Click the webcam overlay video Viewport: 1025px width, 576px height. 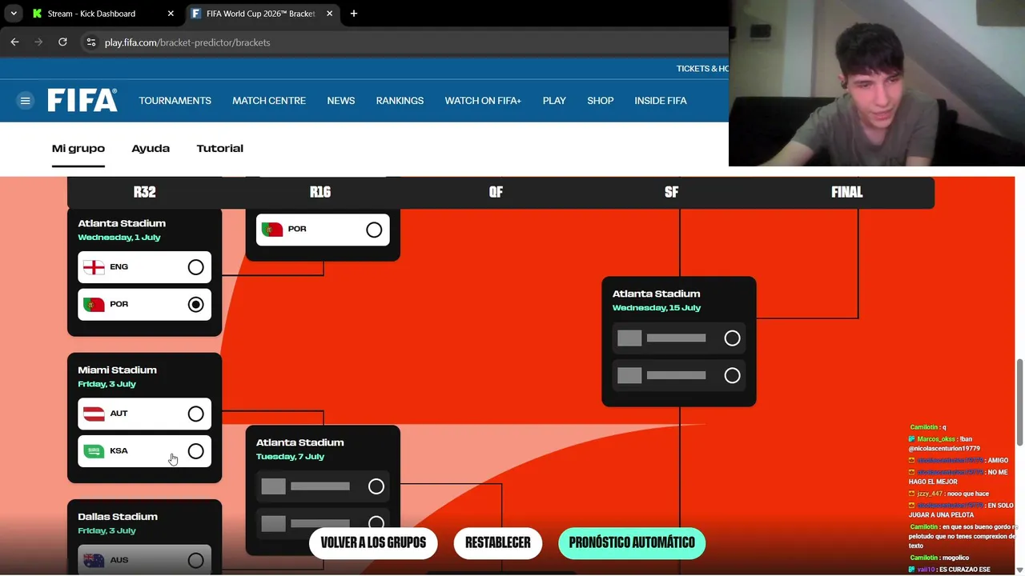[x=877, y=83]
